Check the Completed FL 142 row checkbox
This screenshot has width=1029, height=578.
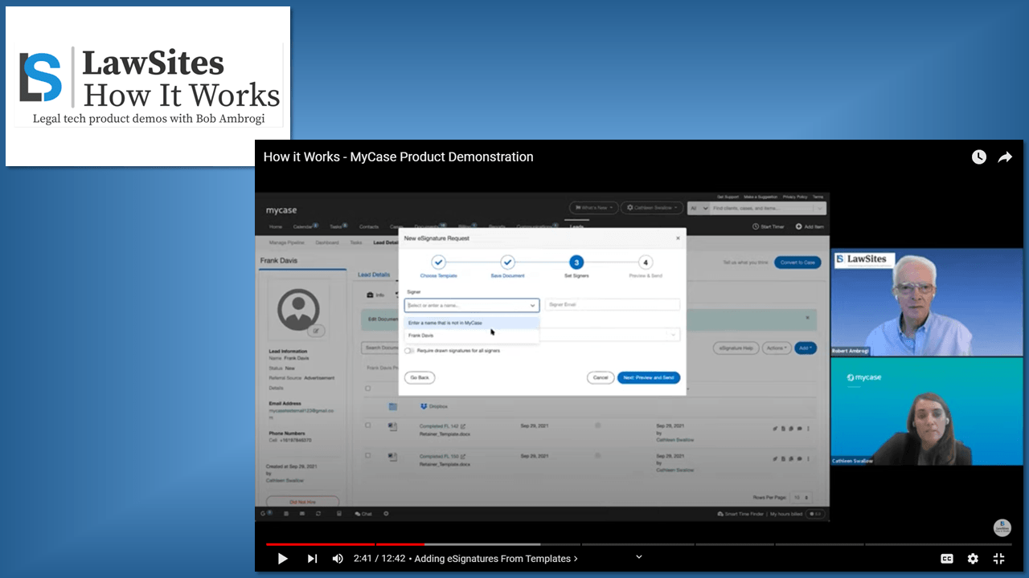(368, 425)
